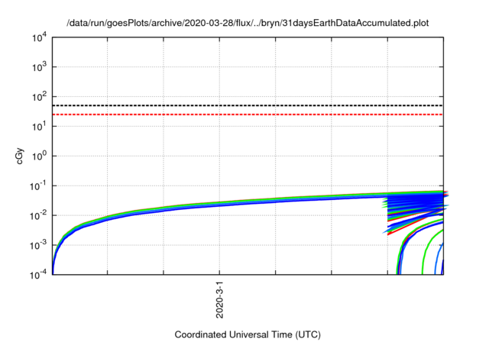
Task: Click the 10^0 y-axis tick label
Action: point(39,156)
